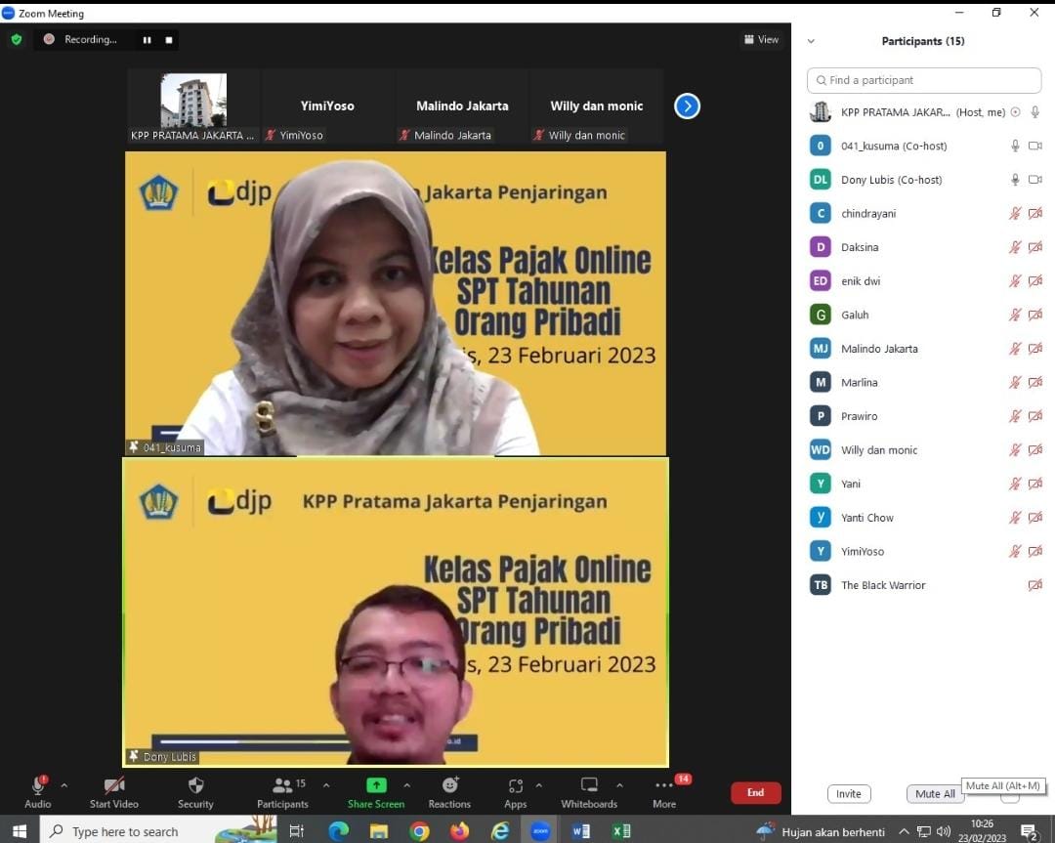Click the Mute All button

click(x=934, y=794)
